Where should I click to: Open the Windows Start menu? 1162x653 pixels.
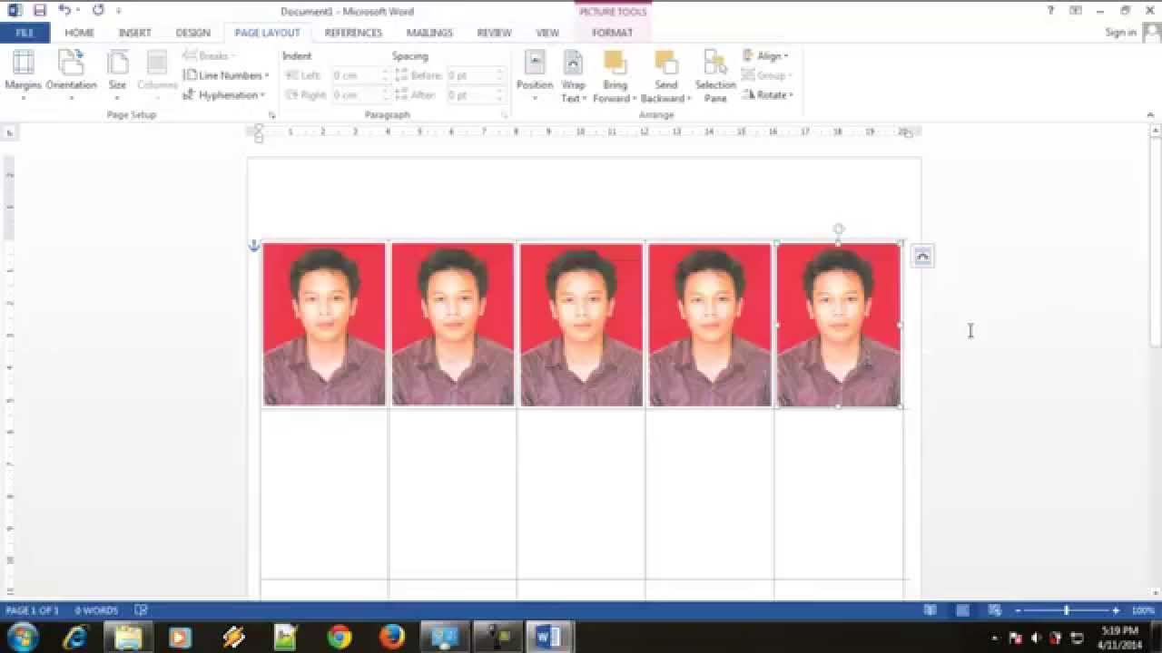tap(22, 637)
